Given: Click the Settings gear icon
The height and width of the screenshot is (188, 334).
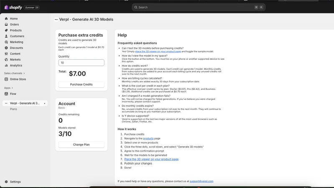Looking at the screenshot, I should click(6, 182).
